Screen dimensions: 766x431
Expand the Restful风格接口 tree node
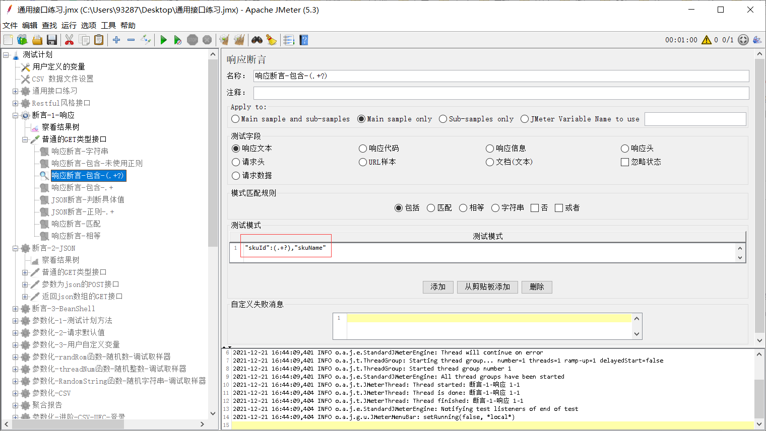(x=15, y=103)
